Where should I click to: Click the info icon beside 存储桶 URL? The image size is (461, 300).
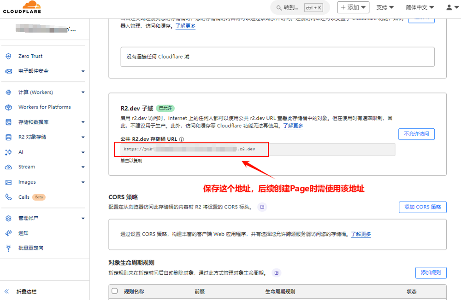click(182, 139)
